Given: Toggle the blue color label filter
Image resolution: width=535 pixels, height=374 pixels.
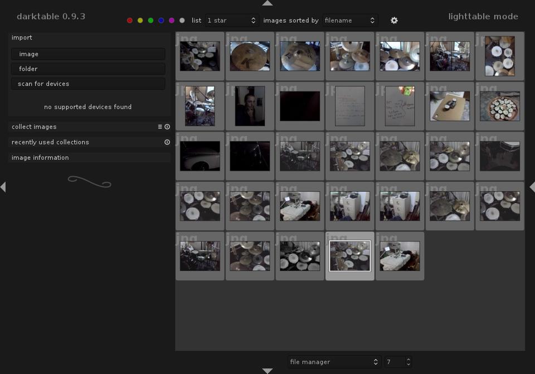Looking at the screenshot, I should 161,21.
